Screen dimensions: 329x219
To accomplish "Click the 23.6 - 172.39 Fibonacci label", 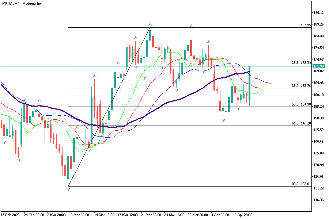I will (301, 63).
